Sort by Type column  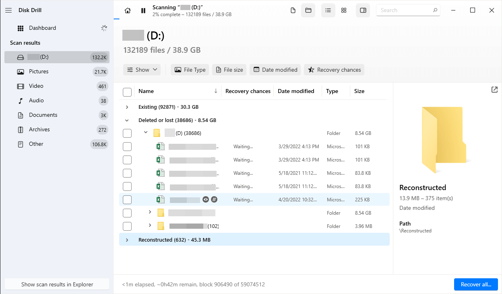(332, 91)
